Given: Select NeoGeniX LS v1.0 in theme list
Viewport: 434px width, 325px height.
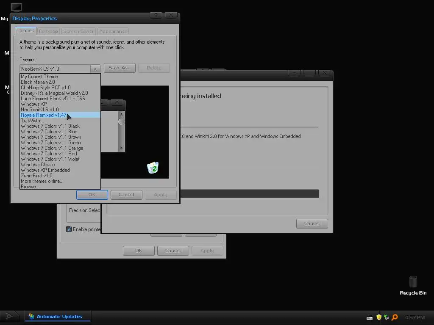Looking at the screenshot, I should coord(60,110).
